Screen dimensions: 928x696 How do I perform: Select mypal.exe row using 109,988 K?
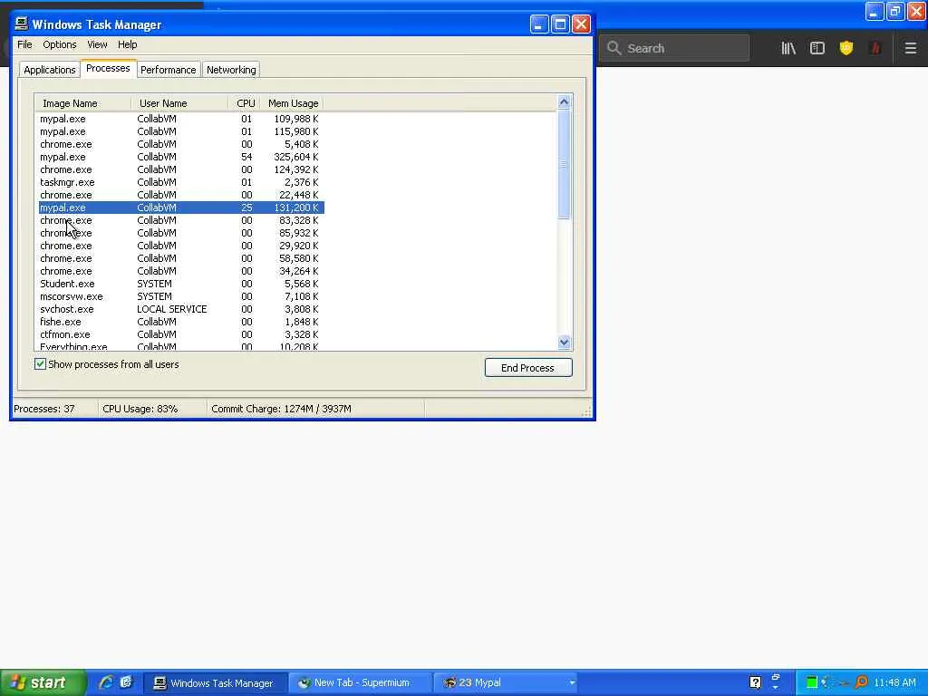[179, 119]
